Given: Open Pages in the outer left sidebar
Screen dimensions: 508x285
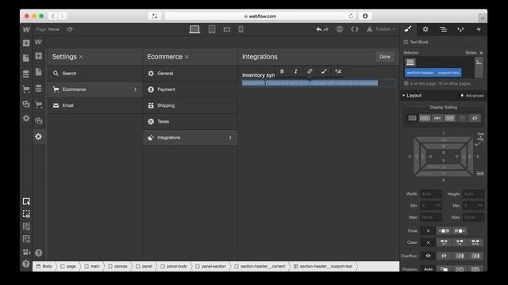Looking at the screenshot, I should (26, 58).
